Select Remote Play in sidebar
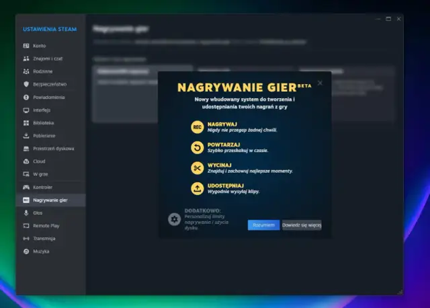This screenshot has width=430, height=308. point(51,226)
